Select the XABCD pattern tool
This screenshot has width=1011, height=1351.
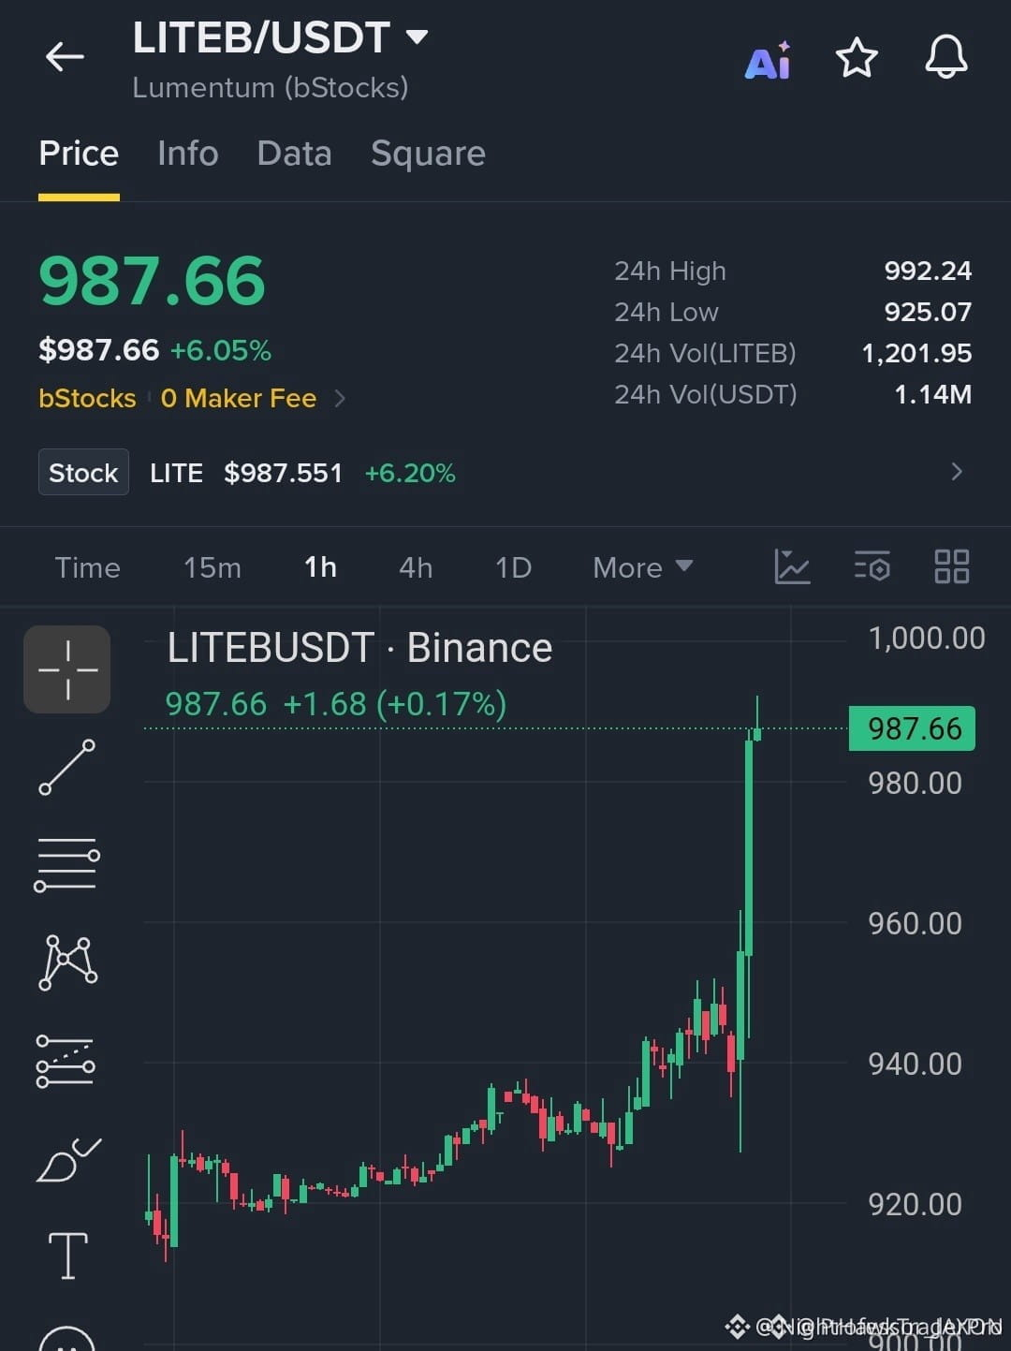[x=67, y=962]
